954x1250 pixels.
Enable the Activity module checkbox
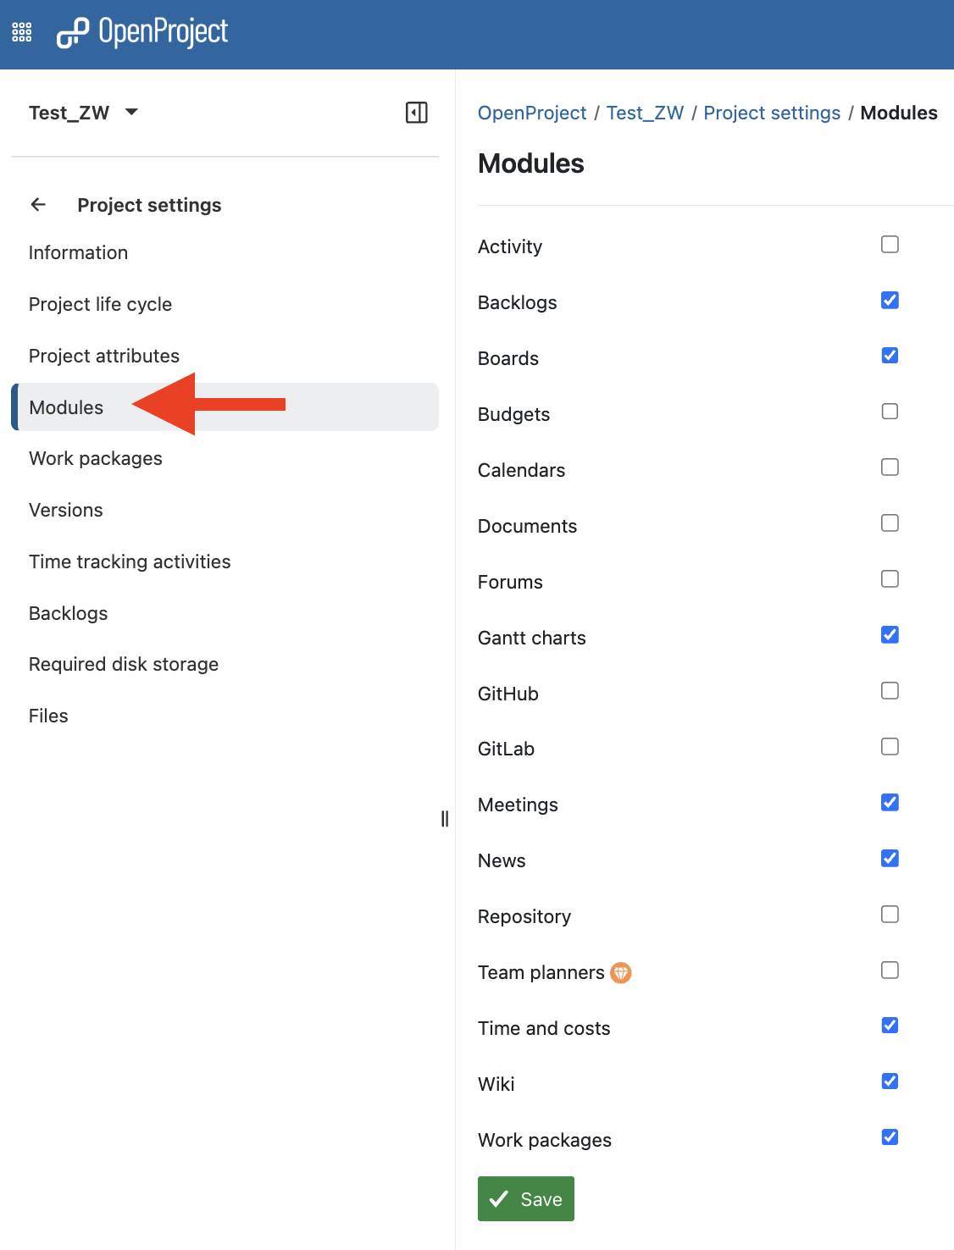pos(890,245)
